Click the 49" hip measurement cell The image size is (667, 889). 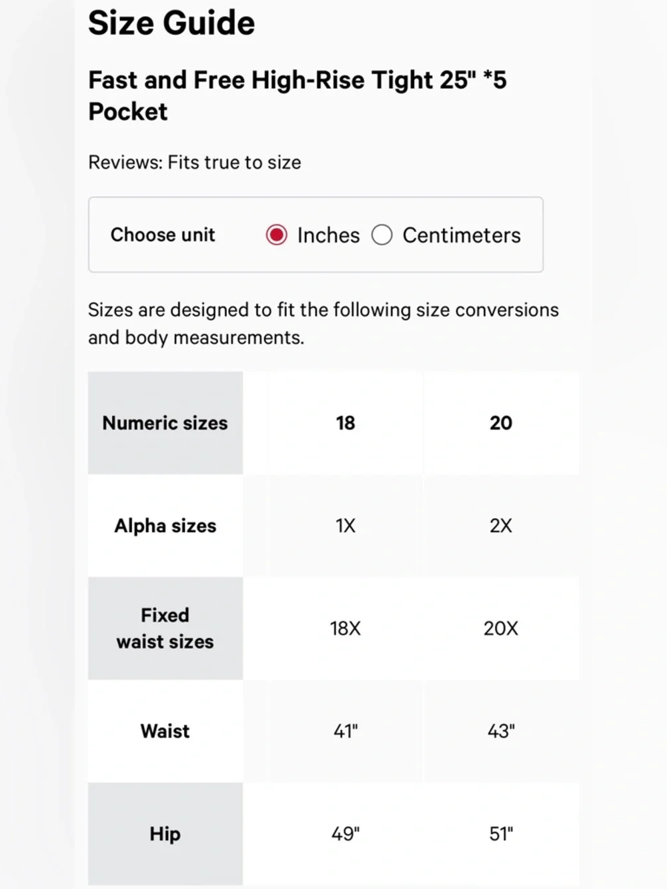coord(346,834)
